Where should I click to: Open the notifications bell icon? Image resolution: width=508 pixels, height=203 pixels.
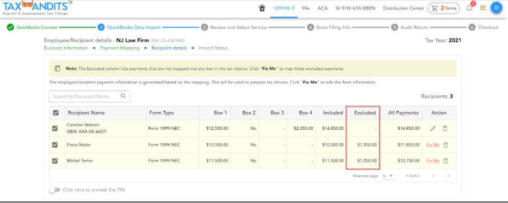point(469,8)
